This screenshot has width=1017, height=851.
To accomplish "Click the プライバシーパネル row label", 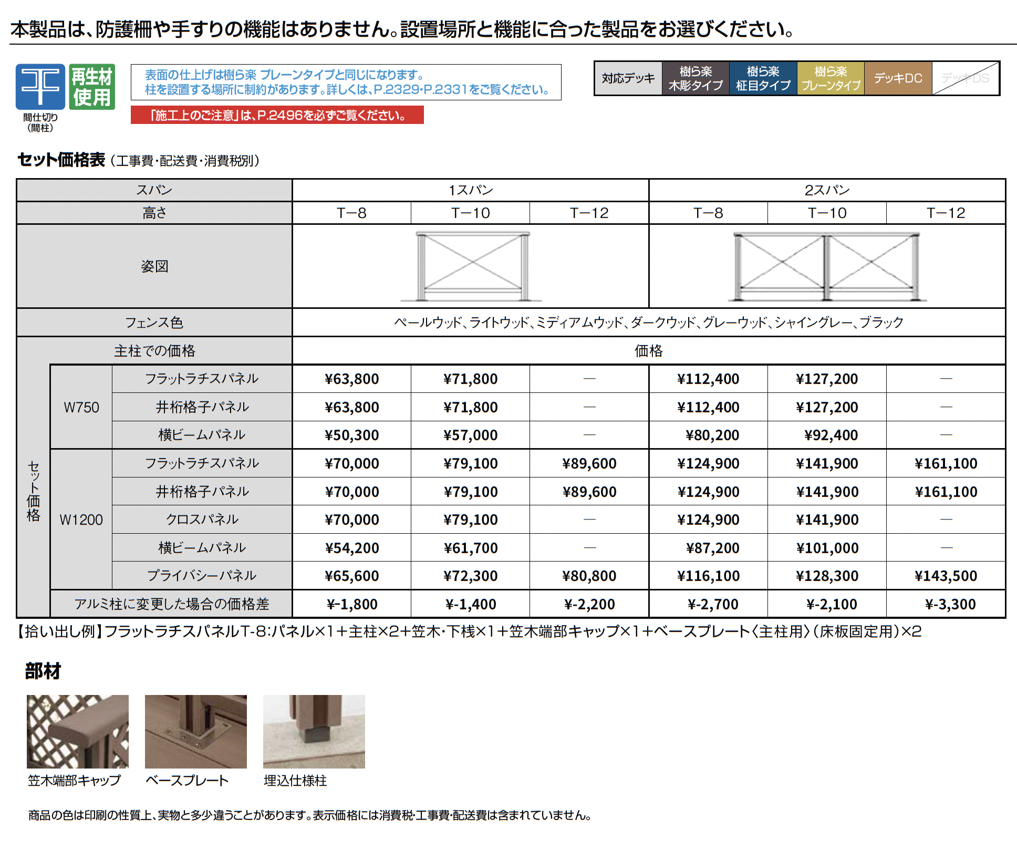I will tap(202, 576).
